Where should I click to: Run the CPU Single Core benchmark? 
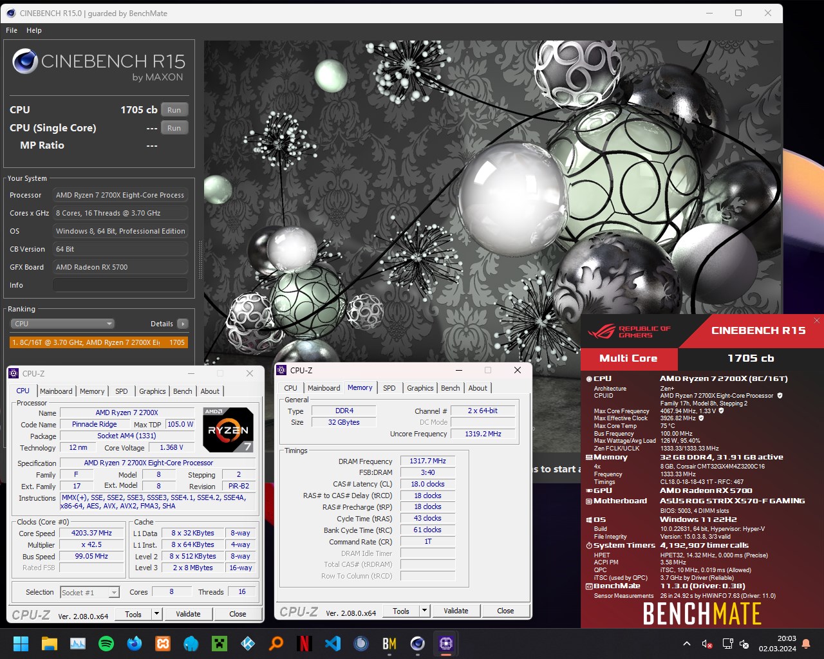click(x=174, y=128)
